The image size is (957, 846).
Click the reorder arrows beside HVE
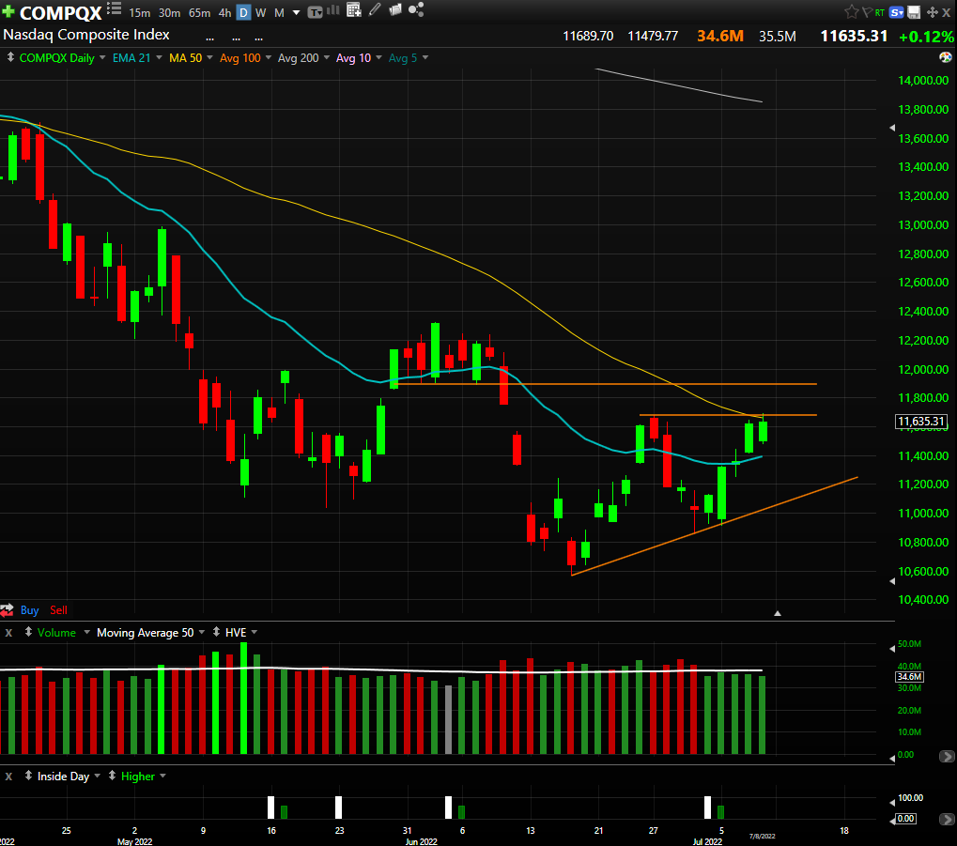[x=216, y=632]
